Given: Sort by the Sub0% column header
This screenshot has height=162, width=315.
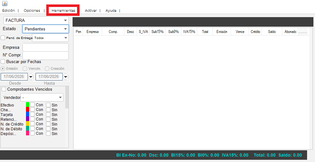Looking at the screenshot, I should click(x=173, y=32).
